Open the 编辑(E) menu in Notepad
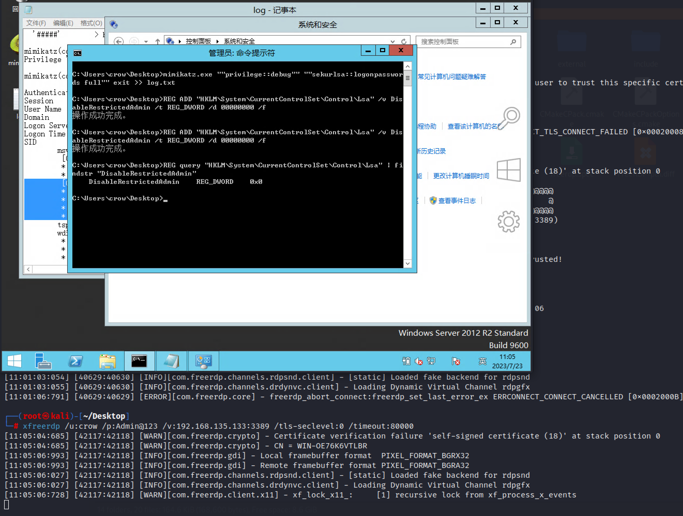The height and width of the screenshot is (516, 683). (x=63, y=23)
